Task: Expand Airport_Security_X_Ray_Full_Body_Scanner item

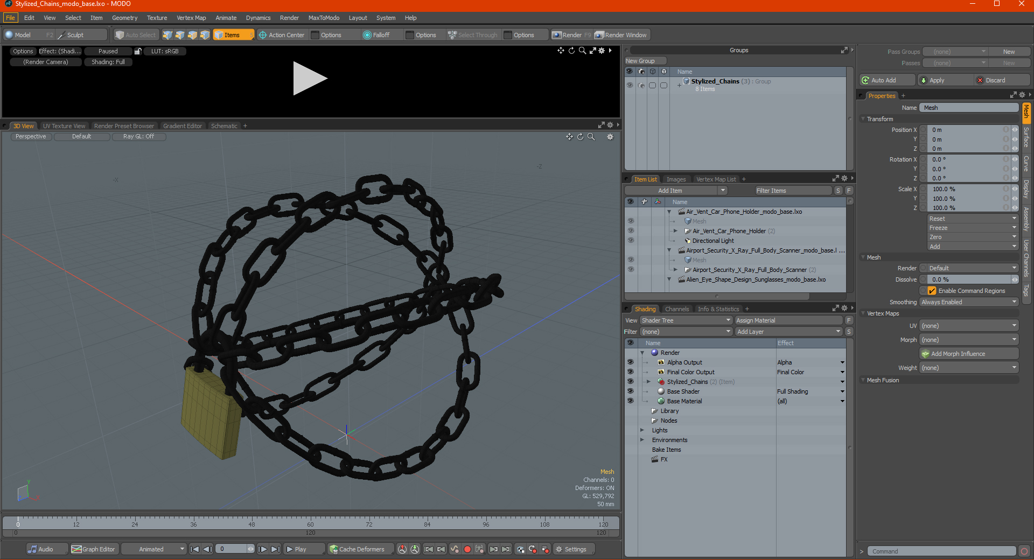Action: [x=675, y=270]
